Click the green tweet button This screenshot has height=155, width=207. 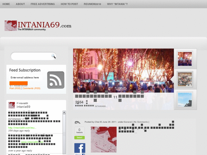point(79,138)
